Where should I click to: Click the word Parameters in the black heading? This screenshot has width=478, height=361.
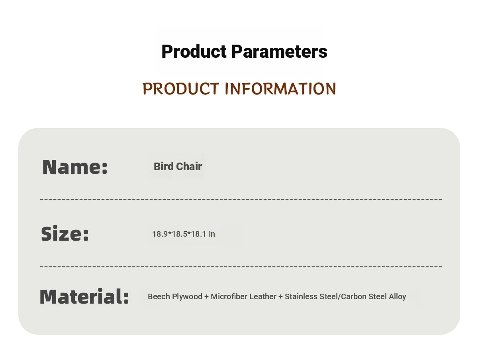coord(279,51)
